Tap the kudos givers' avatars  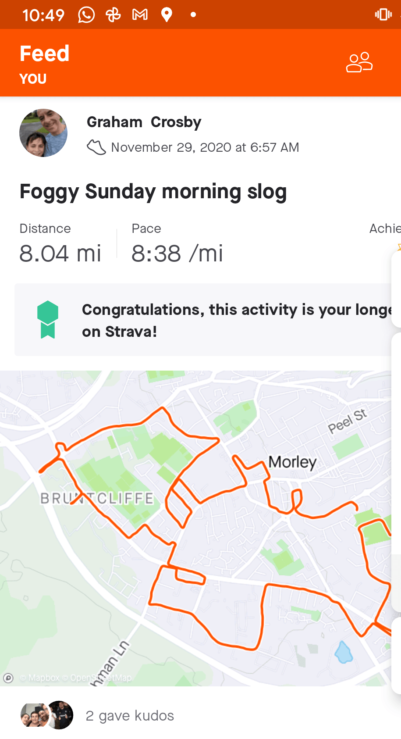click(47, 715)
